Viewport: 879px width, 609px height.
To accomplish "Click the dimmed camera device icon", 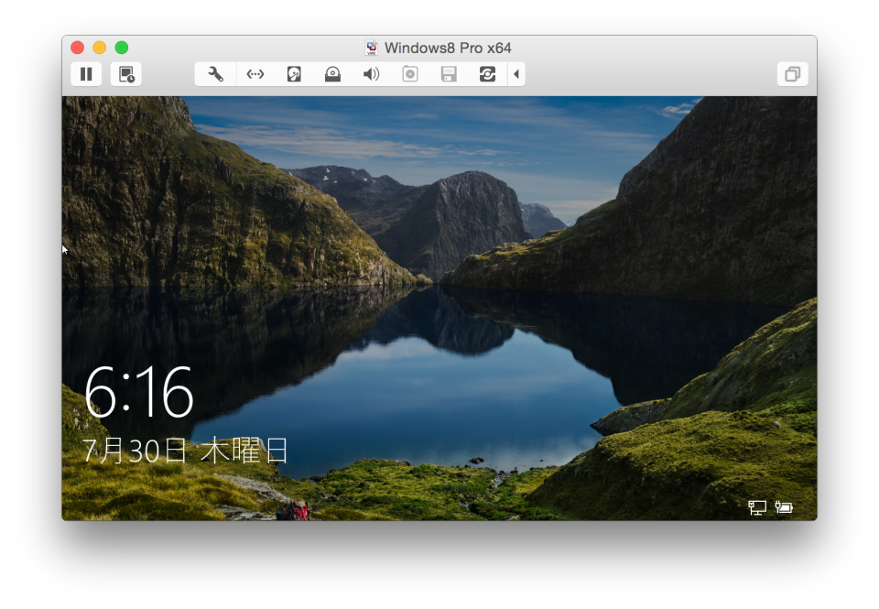I will 410,74.
